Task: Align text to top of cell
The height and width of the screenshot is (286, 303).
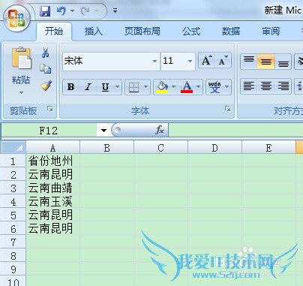Action: click(x=249, y=61)
